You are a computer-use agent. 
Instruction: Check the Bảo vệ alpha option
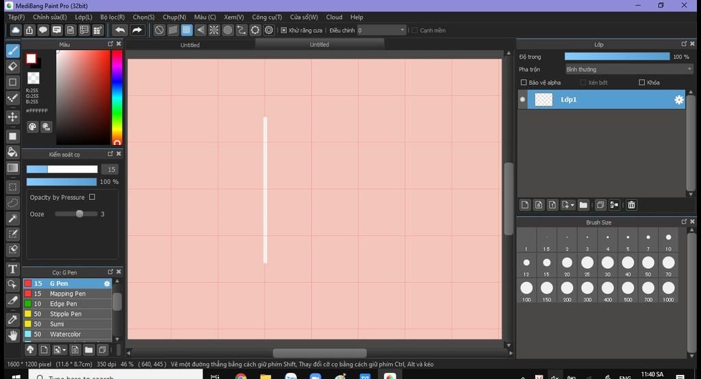[524, 82]
